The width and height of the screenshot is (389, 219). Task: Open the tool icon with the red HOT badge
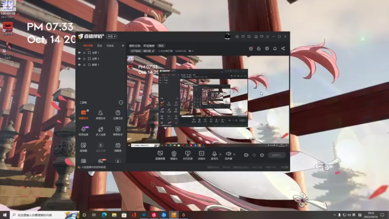101,161
